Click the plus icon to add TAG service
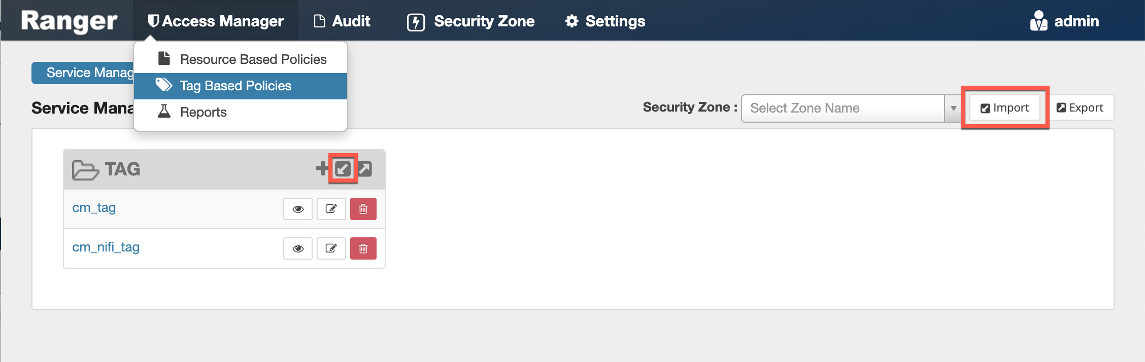The width and height of the screenshot is (1145, 362). (x=322, y=168)
